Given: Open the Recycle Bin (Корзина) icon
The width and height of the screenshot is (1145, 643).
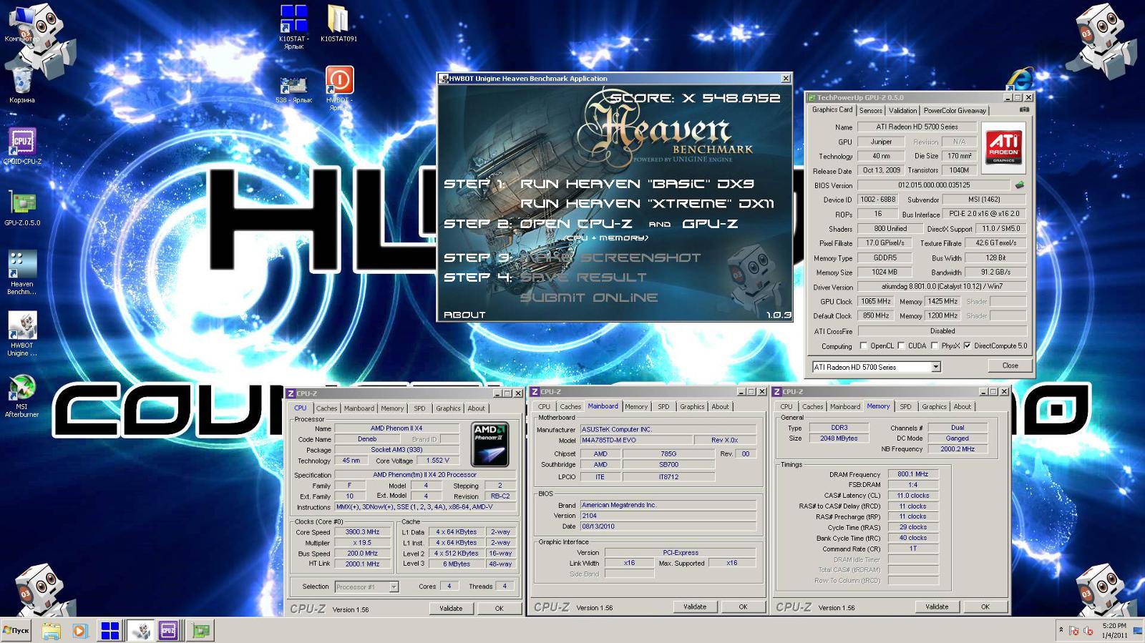Looking at the screenshot, I should coord(21,84).
